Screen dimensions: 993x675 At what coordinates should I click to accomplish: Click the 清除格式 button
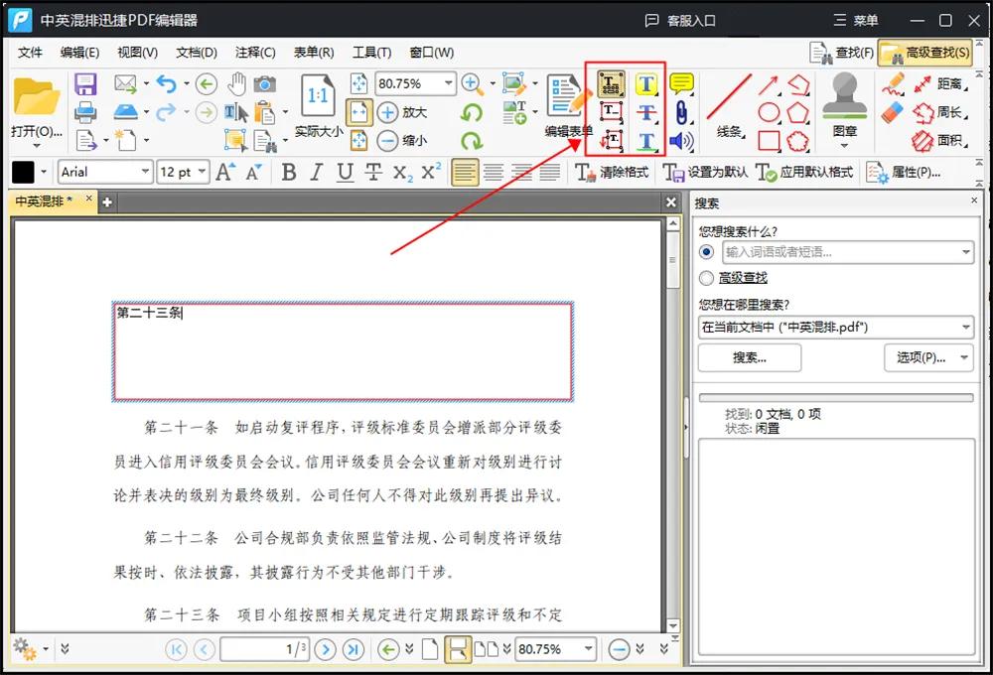coord(612,173)
